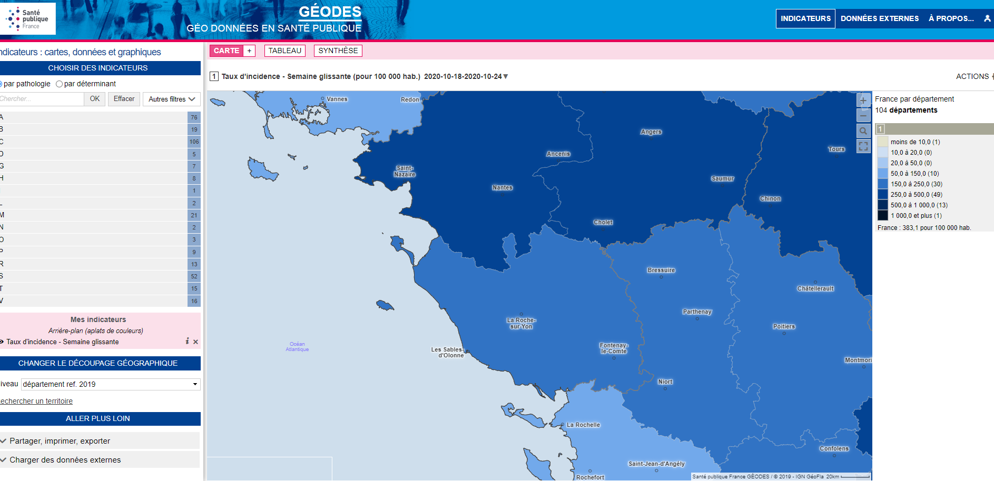This screenshot has width=994, height=481.
Task: Click Poitiers on the map
Action: [x=784, y=327]
